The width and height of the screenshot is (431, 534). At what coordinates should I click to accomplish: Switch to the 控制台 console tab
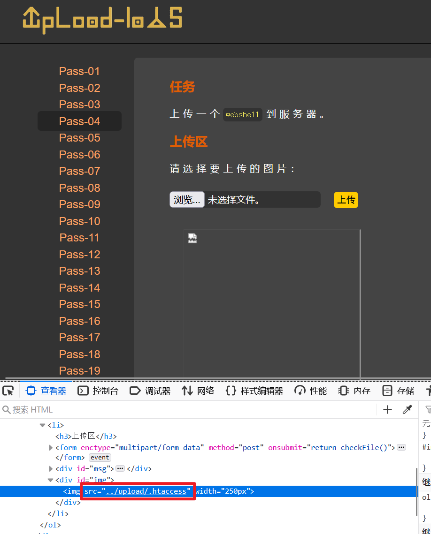coord(98,391)
